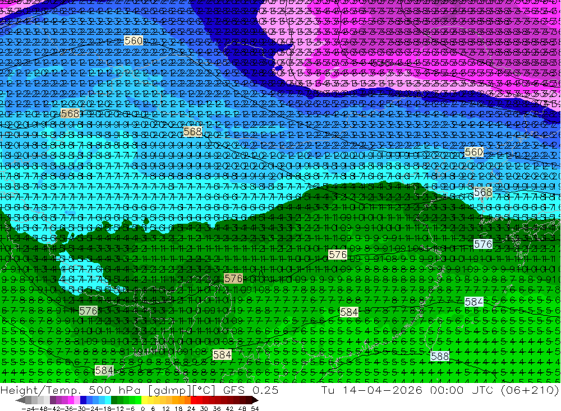Click the '-18' legend value
561x411 pixels.
click(105, 409)
